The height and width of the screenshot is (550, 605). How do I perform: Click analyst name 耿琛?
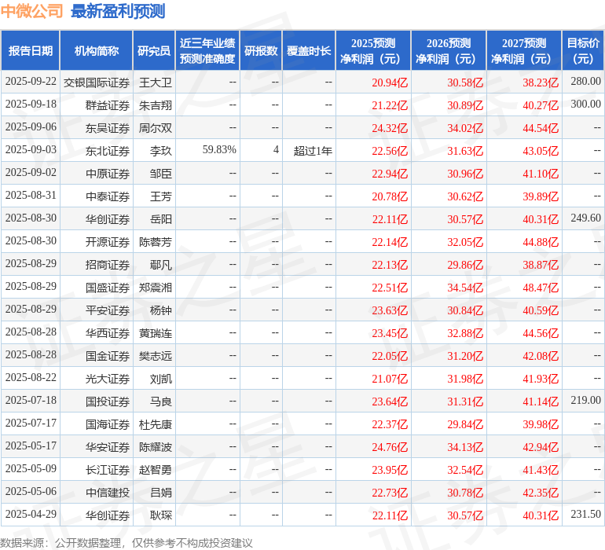point(161,515)
